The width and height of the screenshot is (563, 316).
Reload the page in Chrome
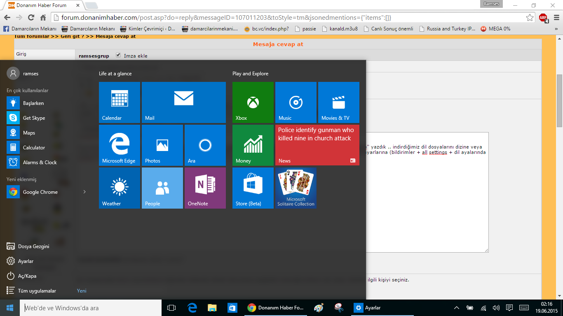tap(31, 18)
